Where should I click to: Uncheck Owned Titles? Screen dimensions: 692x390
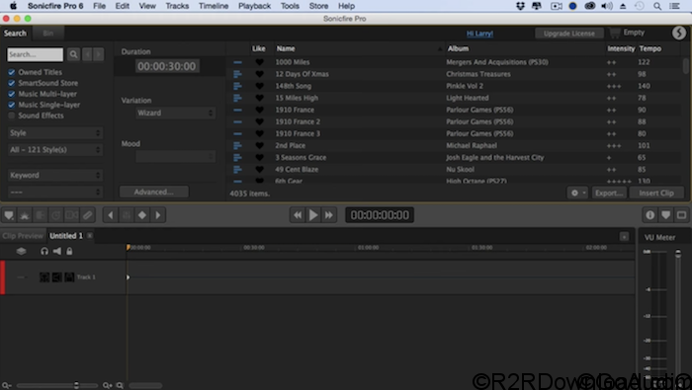click(x=12, y=72)
